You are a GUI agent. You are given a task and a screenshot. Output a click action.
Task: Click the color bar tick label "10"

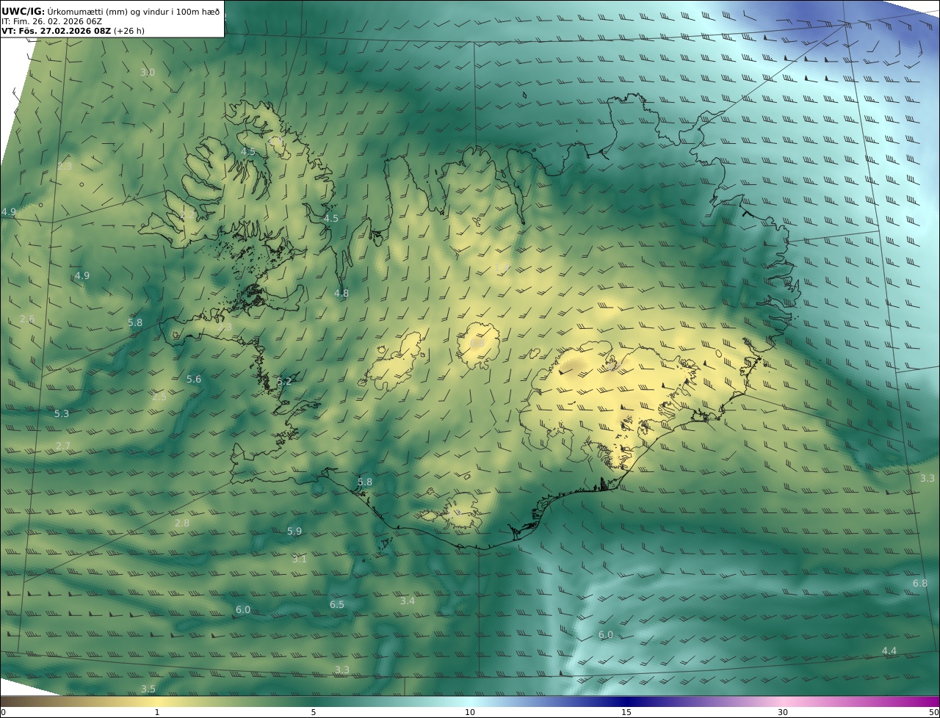pyautogui.click(x=470, y=712)
